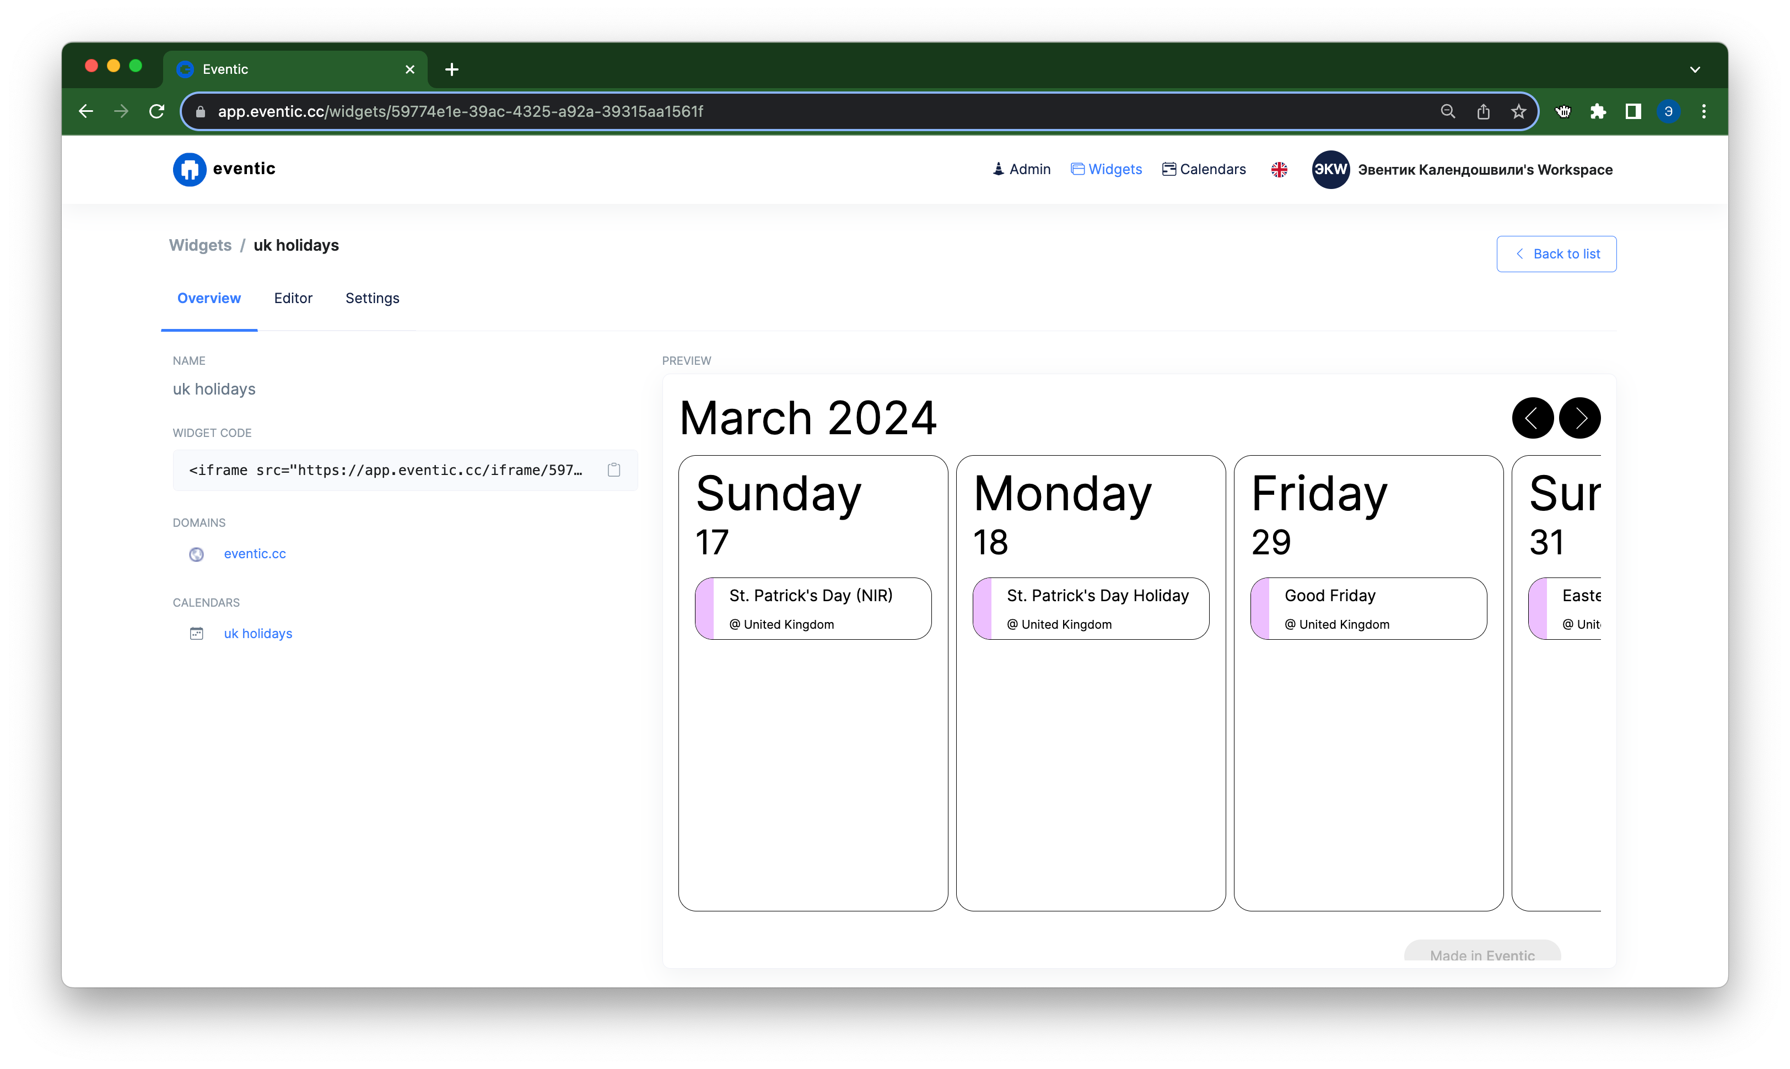Open the Good Friday event card
The height and width of the screenshot is (1069, 1790).
[1368, 608]
